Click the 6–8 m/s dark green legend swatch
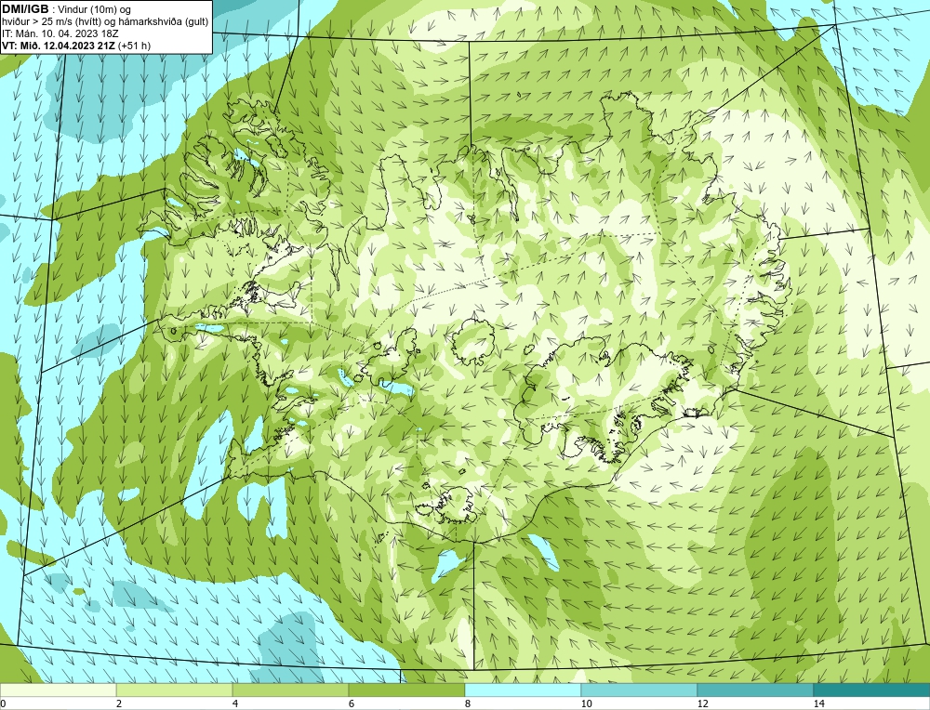This screenshot has height=710, width=930. [x=407, y=690]
